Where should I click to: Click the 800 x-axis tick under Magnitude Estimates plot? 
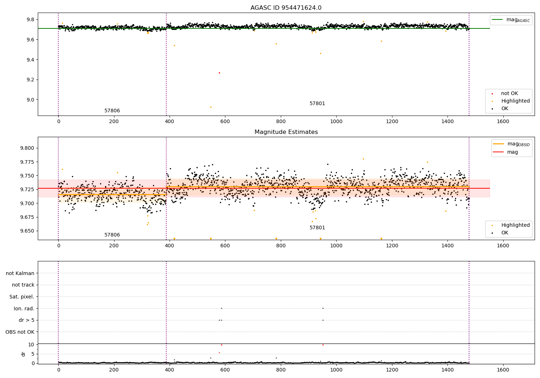pos(281,246)
